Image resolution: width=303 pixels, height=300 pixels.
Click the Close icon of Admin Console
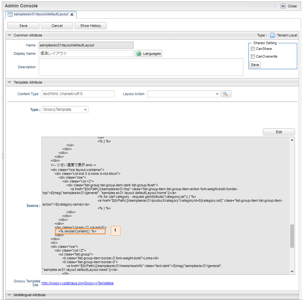pyautogui.click(x=283, y=6)
